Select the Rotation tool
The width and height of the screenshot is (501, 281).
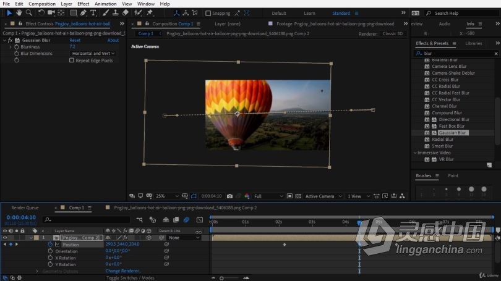[x=41, y=13]
